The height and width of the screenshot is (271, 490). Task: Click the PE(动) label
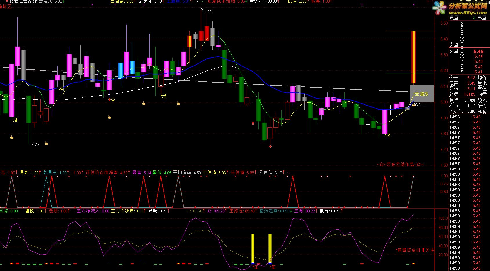483,111
